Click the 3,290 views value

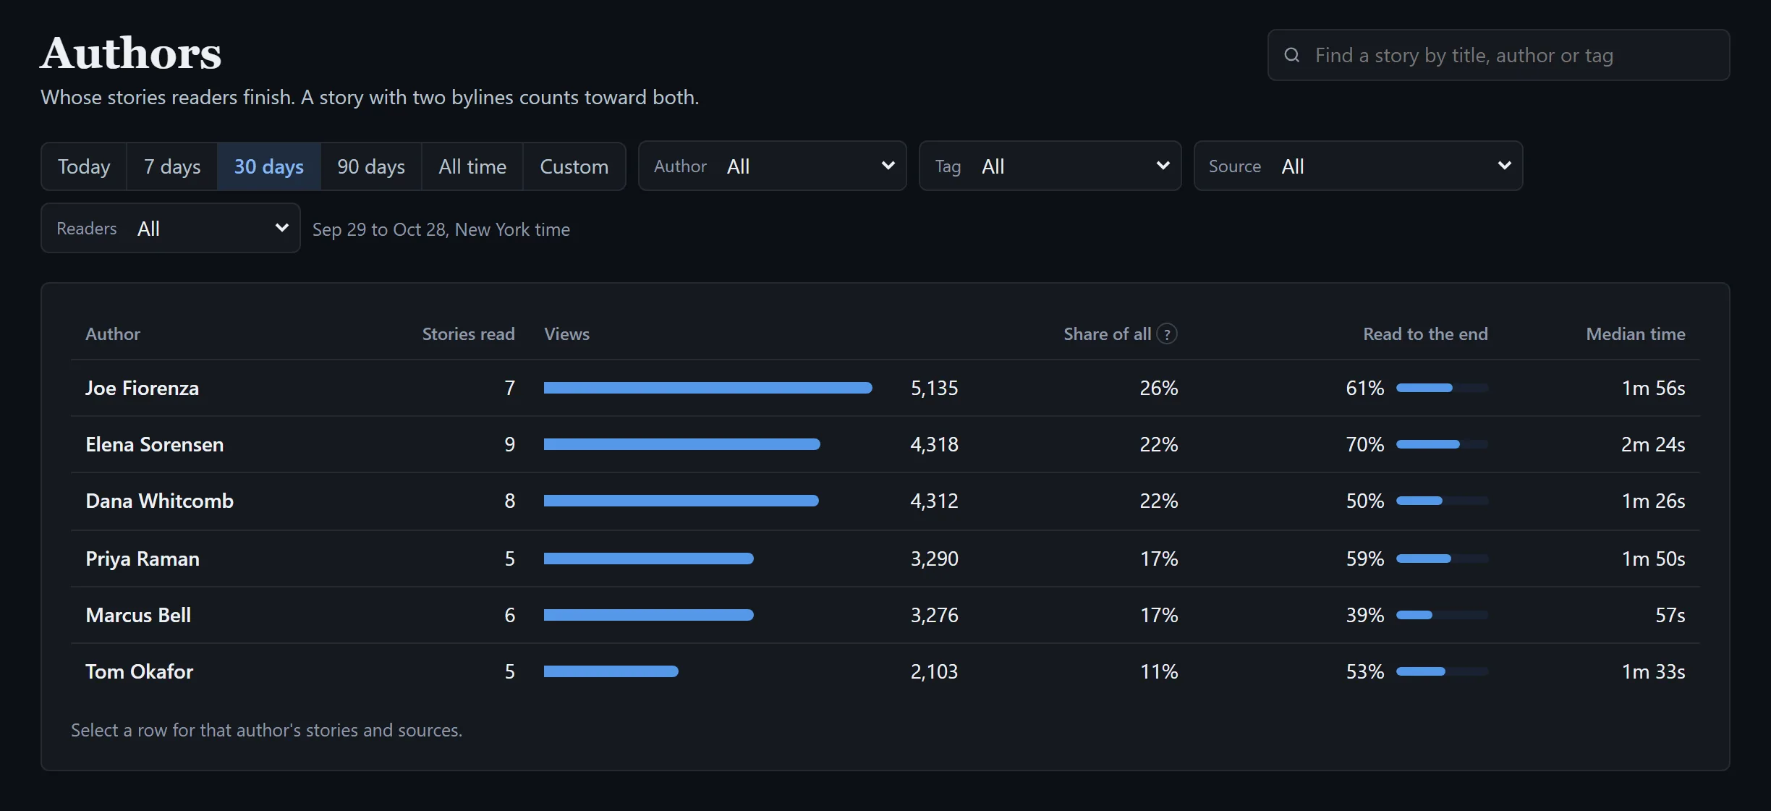pos(934,559)
